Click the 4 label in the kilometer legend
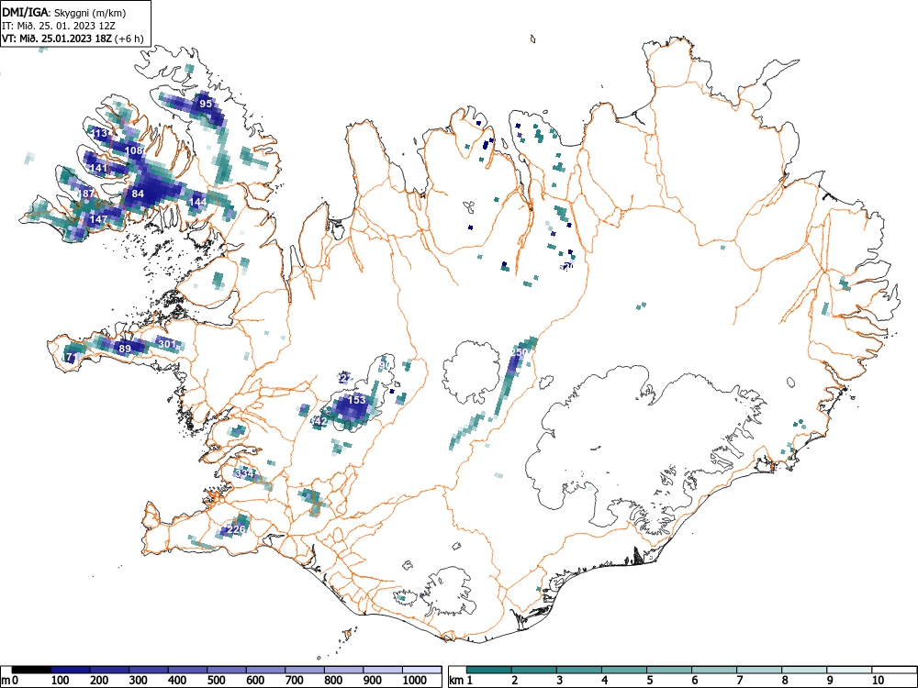This screenshot has width=918, height=688. coord(605,681)
